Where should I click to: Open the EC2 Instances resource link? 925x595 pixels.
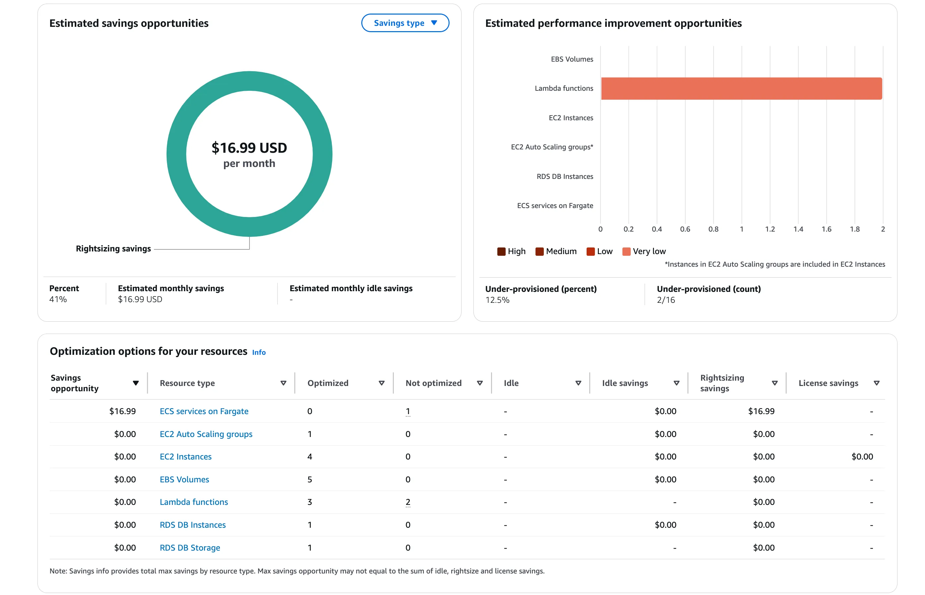coord(185,456)
